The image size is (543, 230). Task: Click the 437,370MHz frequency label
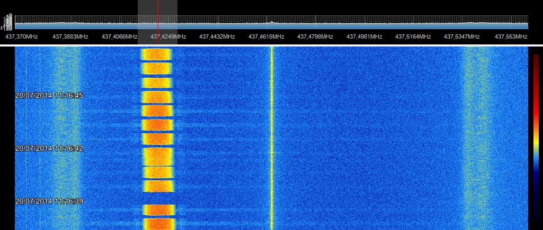(x=21, y=37)
